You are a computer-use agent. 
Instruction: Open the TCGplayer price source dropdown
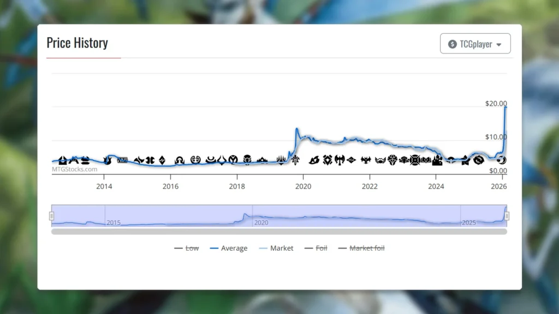click(x=475, y=44)
